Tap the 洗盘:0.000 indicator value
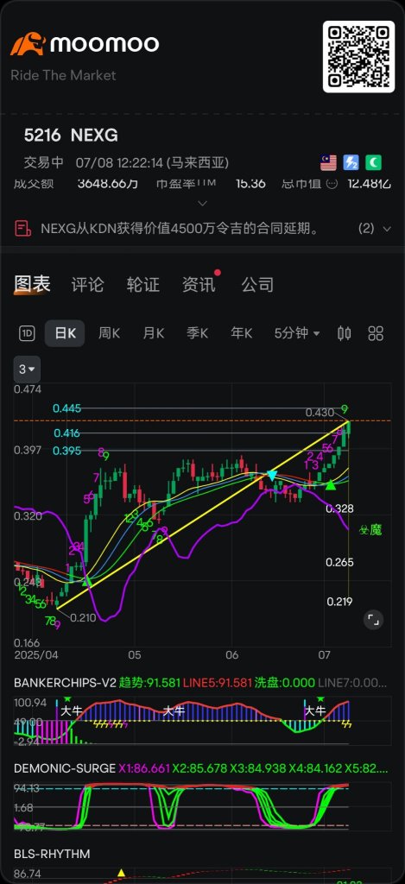This screenshot has width=405, height=884. point(284,683)
